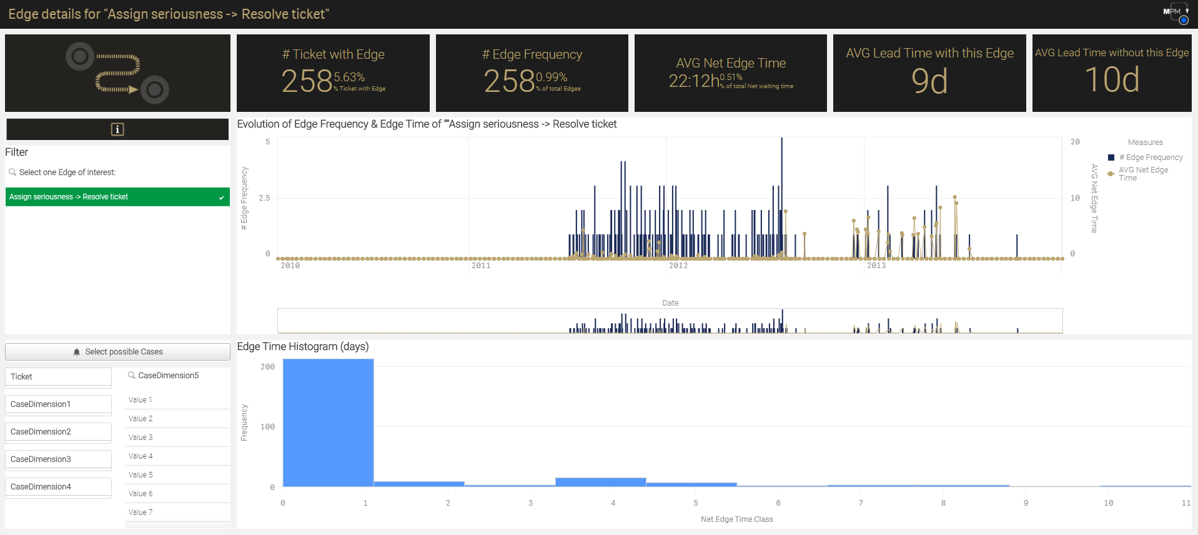Open the CaseDimension2 filter
The width and height of the screenshot is (1198, 535).
(58, 432)
